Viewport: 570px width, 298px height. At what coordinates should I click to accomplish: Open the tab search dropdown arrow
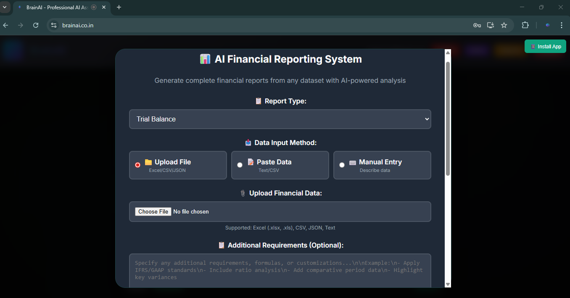tap(5, 7)
